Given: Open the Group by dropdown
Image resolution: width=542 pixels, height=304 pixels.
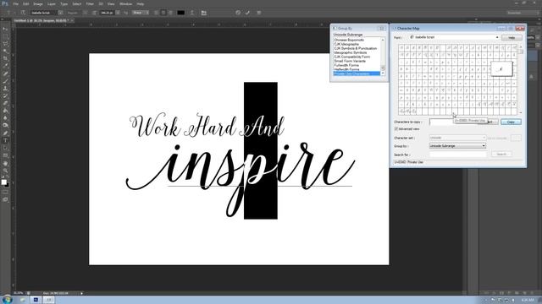Looking at the screenshot, I should [x=457, y=146].
